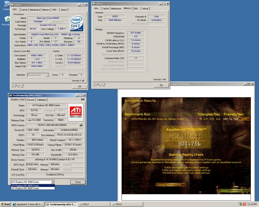Open the About tab in left CPU-Z
This screenshot has height=207, width=259.
pyautogui.click(x=64, y=10)
